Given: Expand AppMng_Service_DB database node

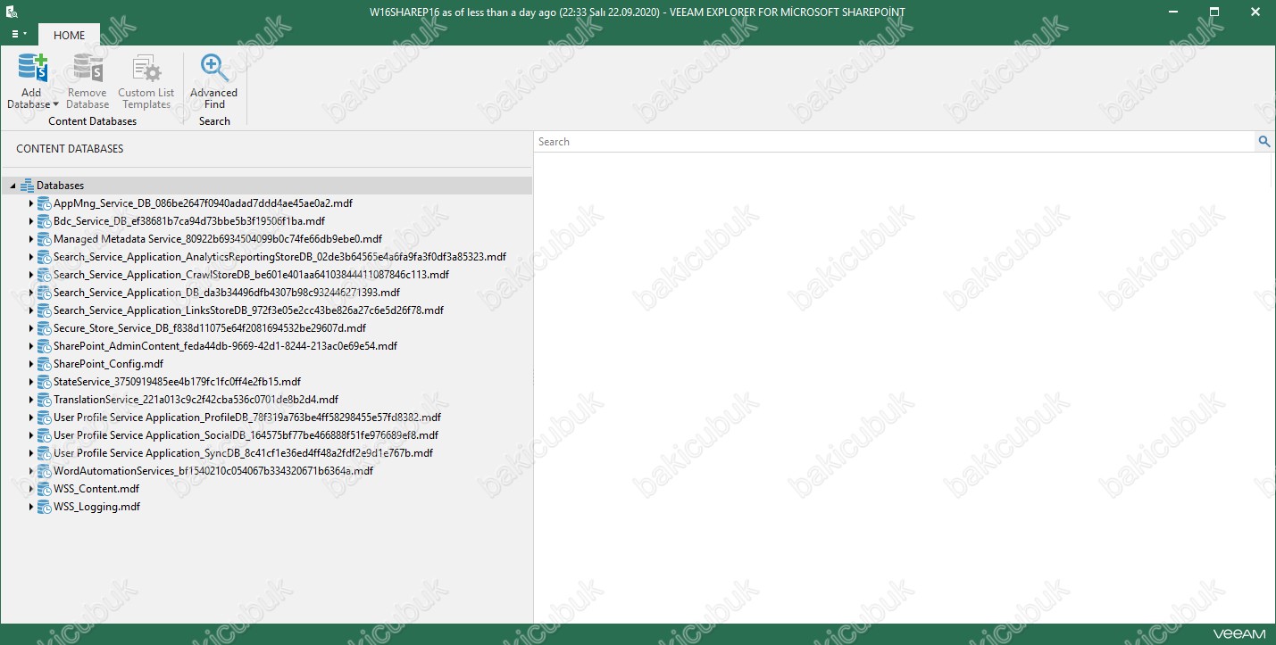Looking at the screenshot, I should (31, 203).
